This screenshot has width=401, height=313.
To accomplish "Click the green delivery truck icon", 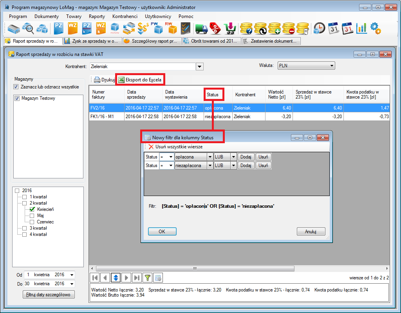I will [201, 28].
